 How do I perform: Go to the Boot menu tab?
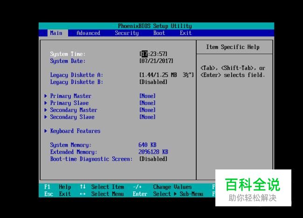coord(159,33)
